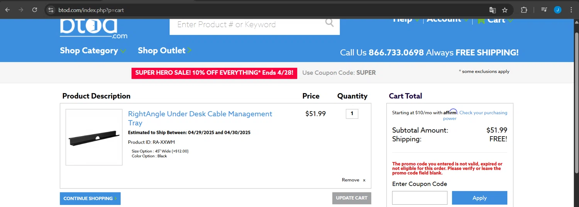Image resolution: width=579 pixels, height=207 pixels.
Task: Click the Shipping FREE! value
Action: [498, 139]
